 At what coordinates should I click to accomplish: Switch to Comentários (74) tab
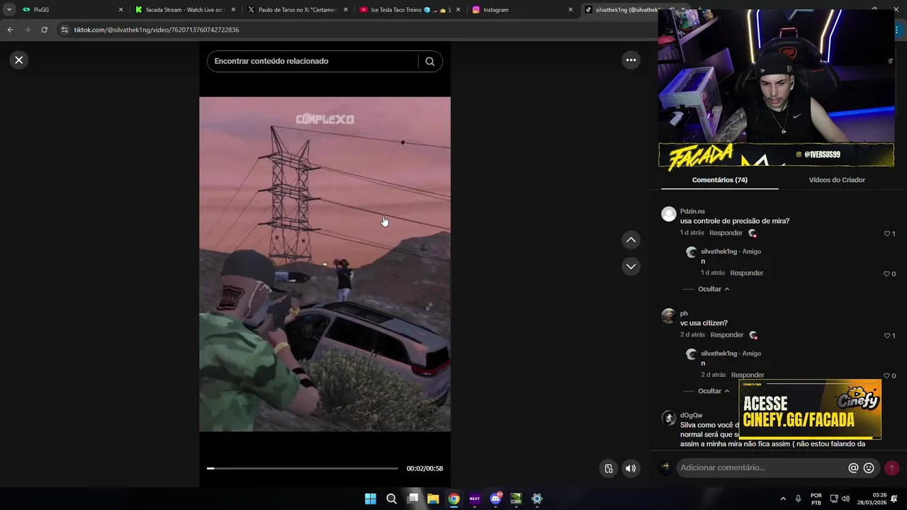[x=719, y=180]
